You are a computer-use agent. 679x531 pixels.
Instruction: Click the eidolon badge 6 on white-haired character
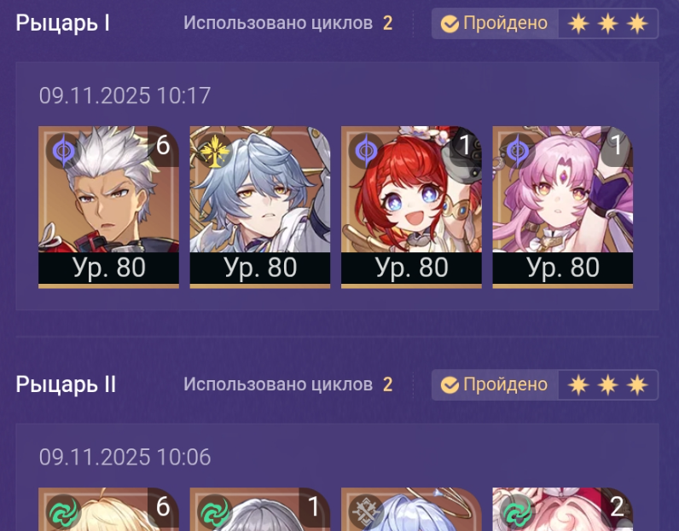click(x=163, y=146)
